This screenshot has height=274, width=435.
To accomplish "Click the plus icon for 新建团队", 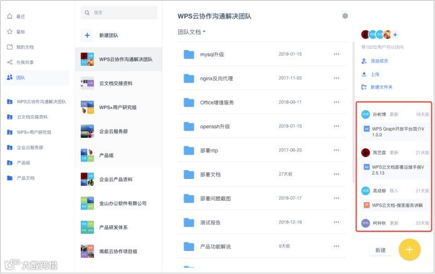I will [87, 35].
